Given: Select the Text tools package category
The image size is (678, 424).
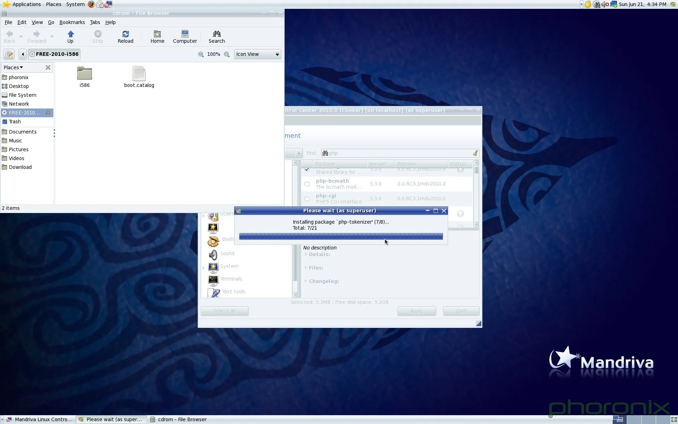Looking at the screenshot, I should [233, 291].
